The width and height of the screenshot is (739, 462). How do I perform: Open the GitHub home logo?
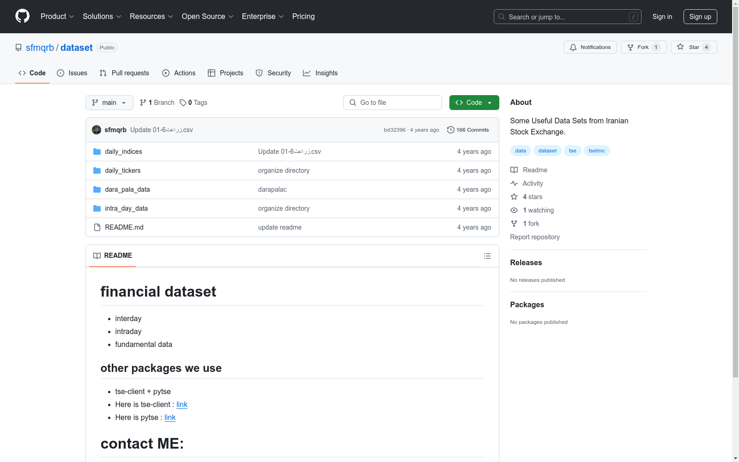point(22,16)
